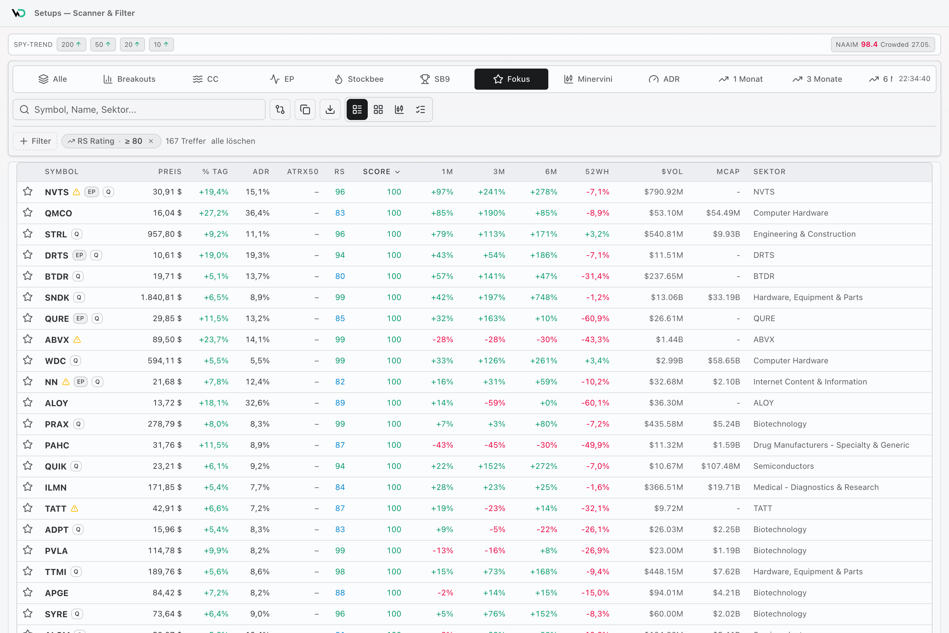949x633 pixels.
Task: Click the Q badge on SYRE row
Action: (77, 614)
